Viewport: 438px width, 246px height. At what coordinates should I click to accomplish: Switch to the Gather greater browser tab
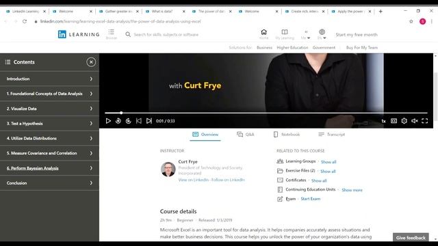point(118,12)
